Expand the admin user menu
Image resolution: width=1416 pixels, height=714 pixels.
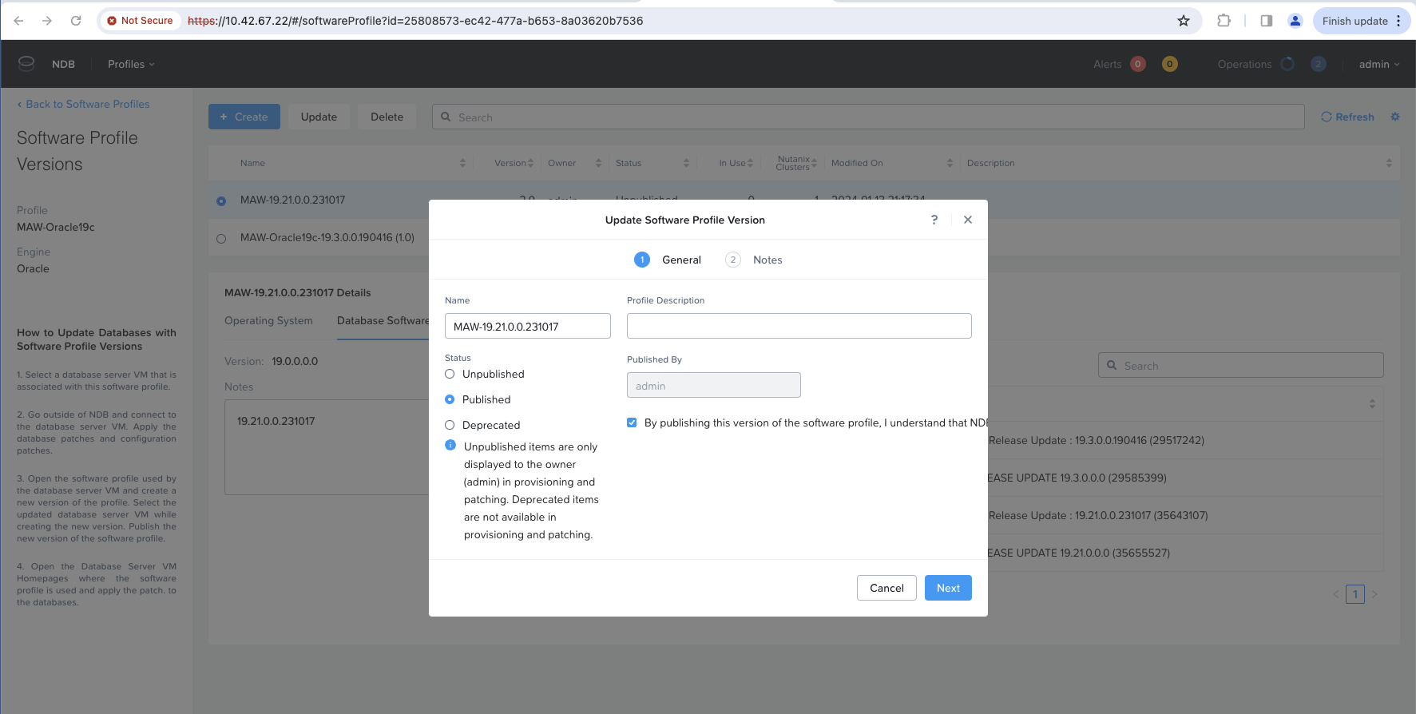(x=1378, y=64)
